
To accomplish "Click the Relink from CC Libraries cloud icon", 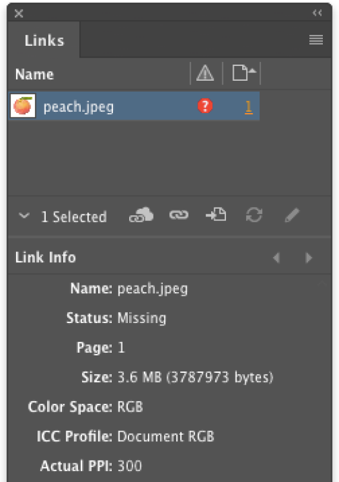I will point(141,215).
